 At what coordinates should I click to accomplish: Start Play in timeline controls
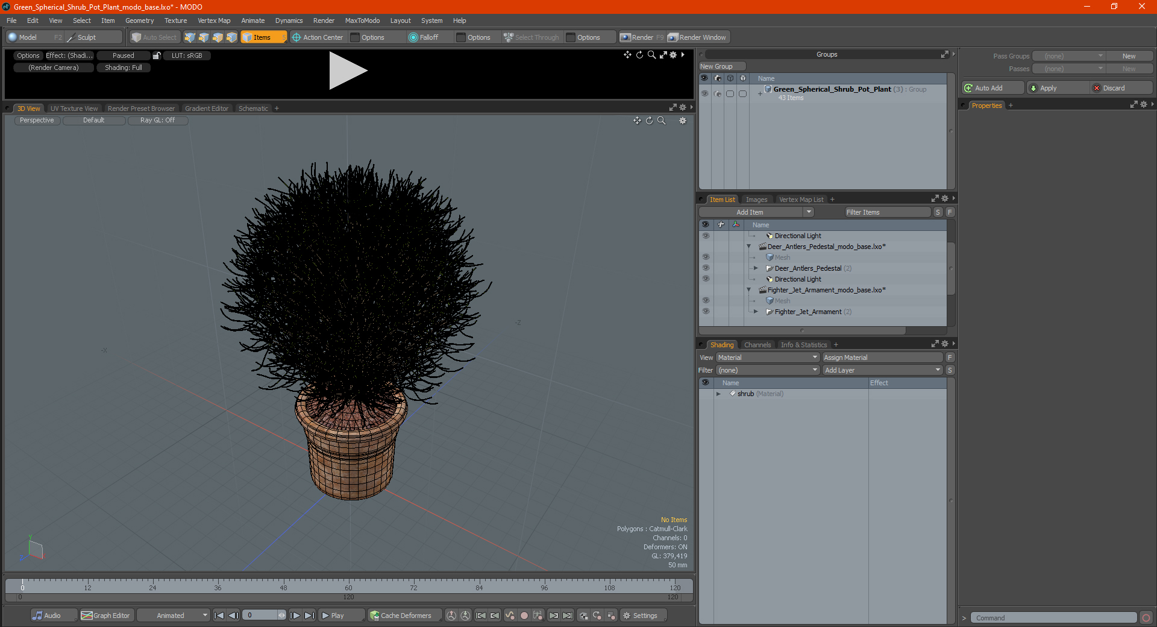click(341, 616)
